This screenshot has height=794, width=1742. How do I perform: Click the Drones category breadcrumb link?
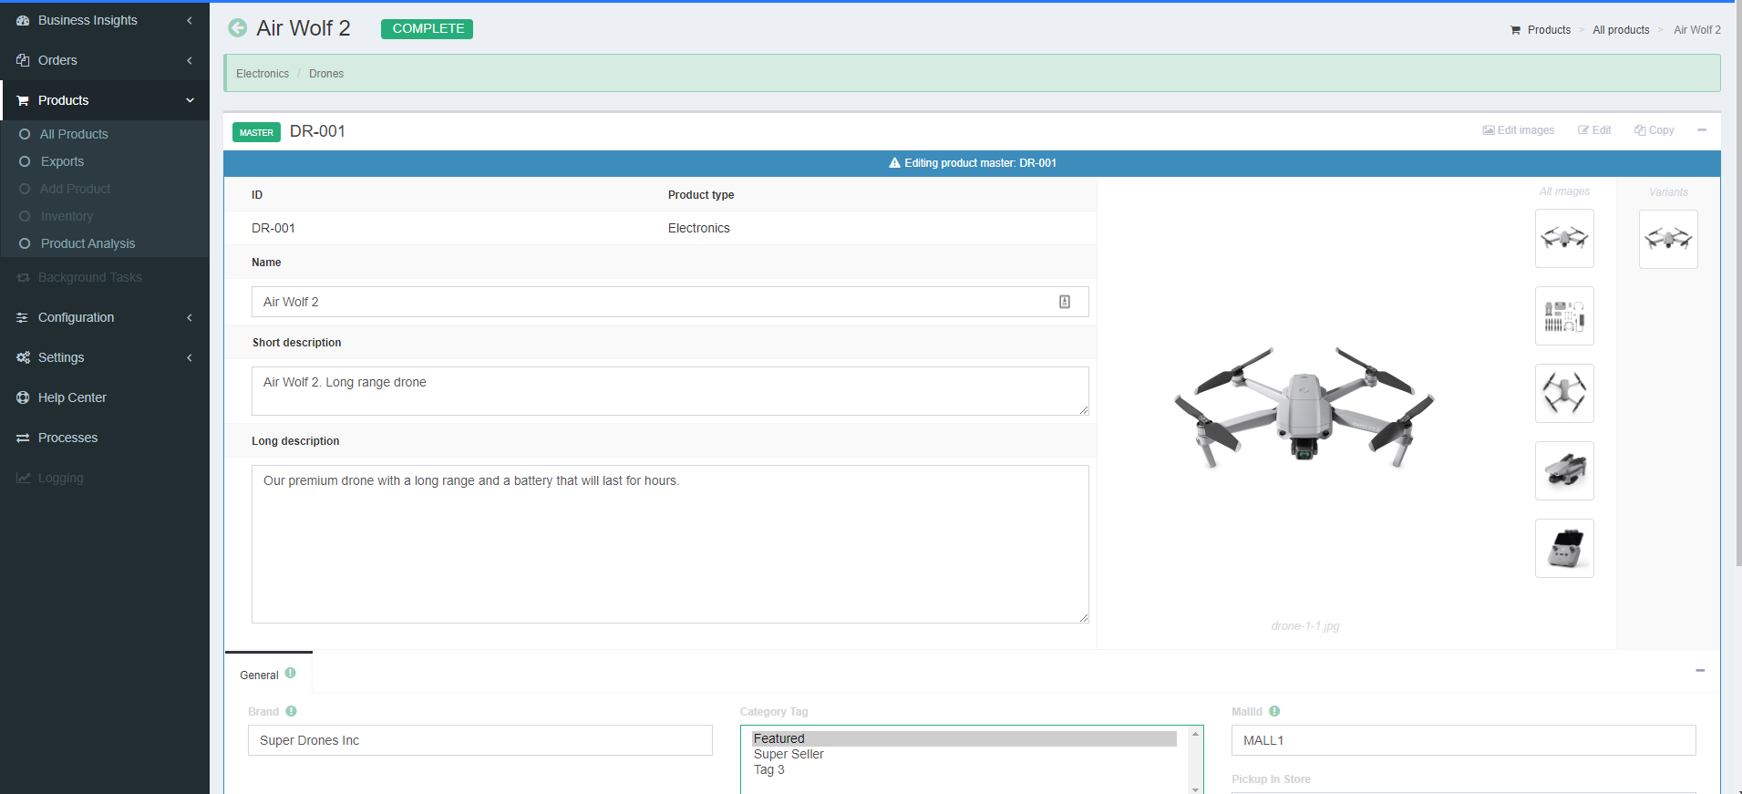tap(325, 74)
